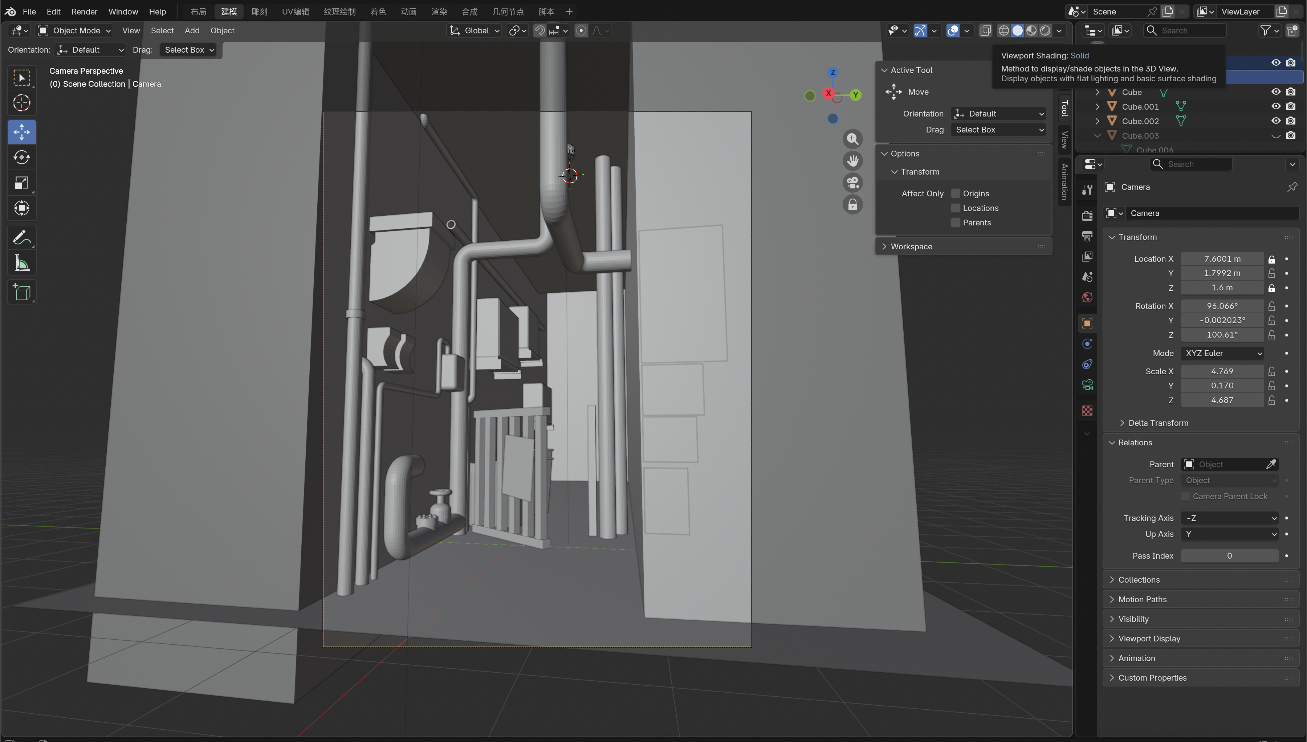Open the Object menu in viewport header

point(222,30)
